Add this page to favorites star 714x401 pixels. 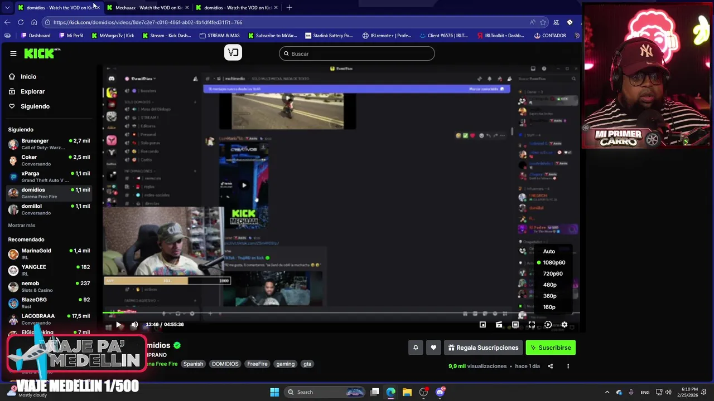543,22
